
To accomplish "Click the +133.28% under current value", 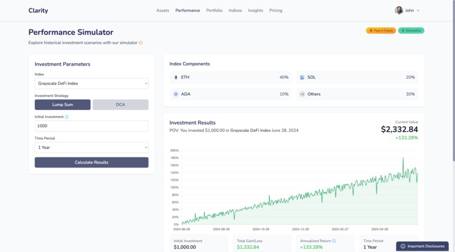I will (406, 138).
